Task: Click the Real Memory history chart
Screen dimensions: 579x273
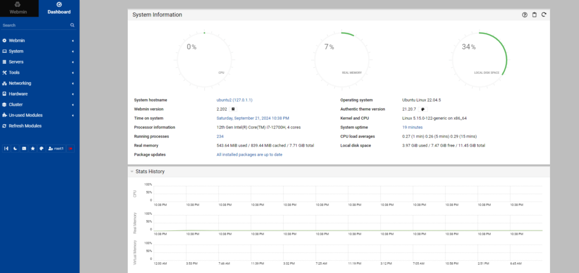Action: 348,223
